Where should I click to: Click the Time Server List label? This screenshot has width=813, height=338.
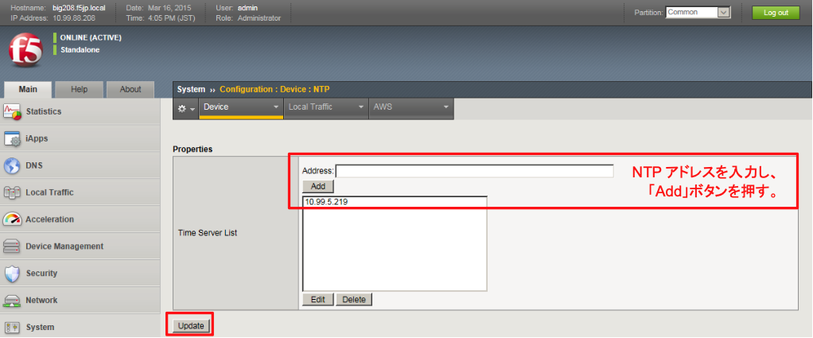pyautogui.click(x=207, y=233)
